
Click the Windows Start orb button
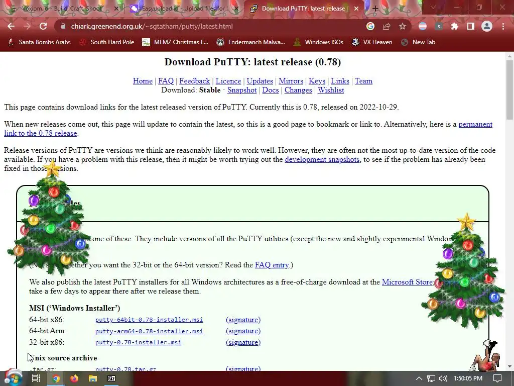pyautogui.click(x=13, y=378)
